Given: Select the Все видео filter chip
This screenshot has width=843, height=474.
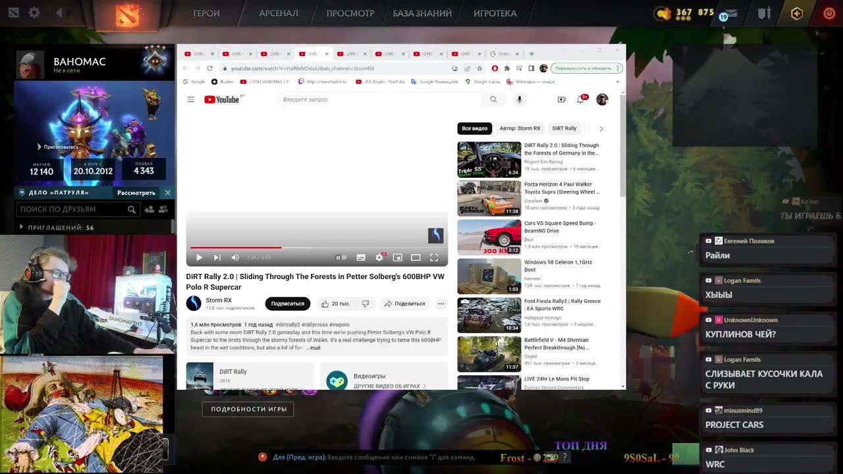Looking at the screenshot, I should [475, 128].
